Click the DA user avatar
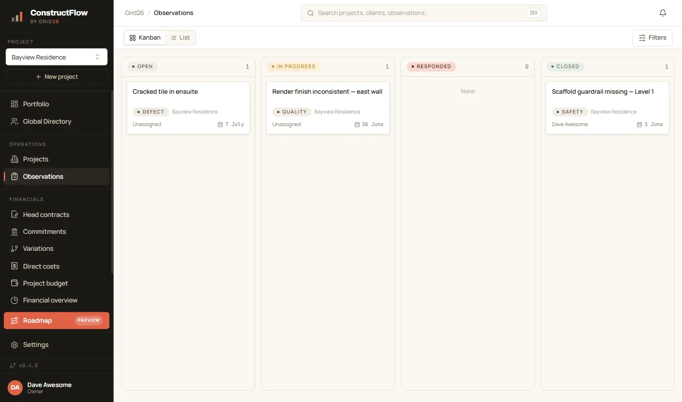Image resolution: width=682 pixels, height=402 pixels. click(15, 388)
